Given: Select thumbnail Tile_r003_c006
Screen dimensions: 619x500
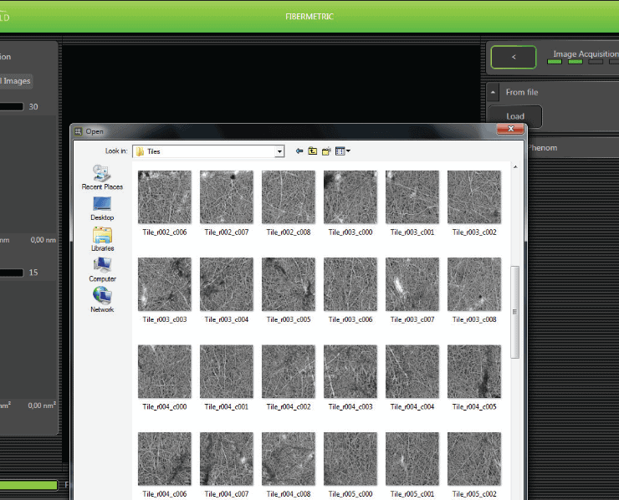Looking at the screenshot, I should click(350, 284).
